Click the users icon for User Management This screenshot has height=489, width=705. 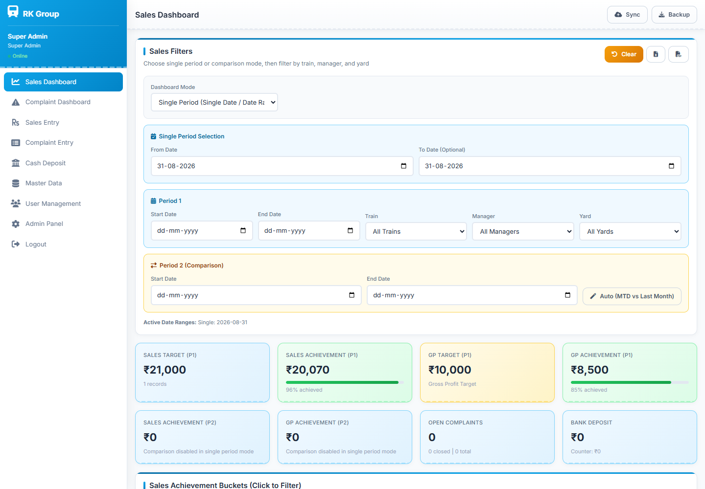(x=16, y=203)
